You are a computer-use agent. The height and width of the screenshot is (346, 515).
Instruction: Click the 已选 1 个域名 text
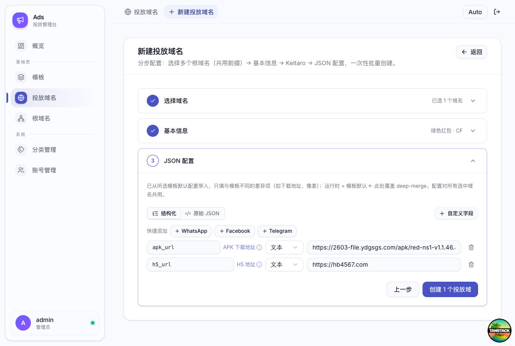[447, 101]
